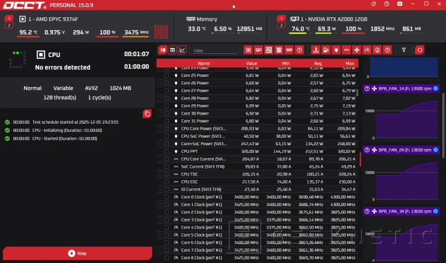Select CPU number 2 selector
Viewport: 446px width, 263px height.
tap(9, 25)
